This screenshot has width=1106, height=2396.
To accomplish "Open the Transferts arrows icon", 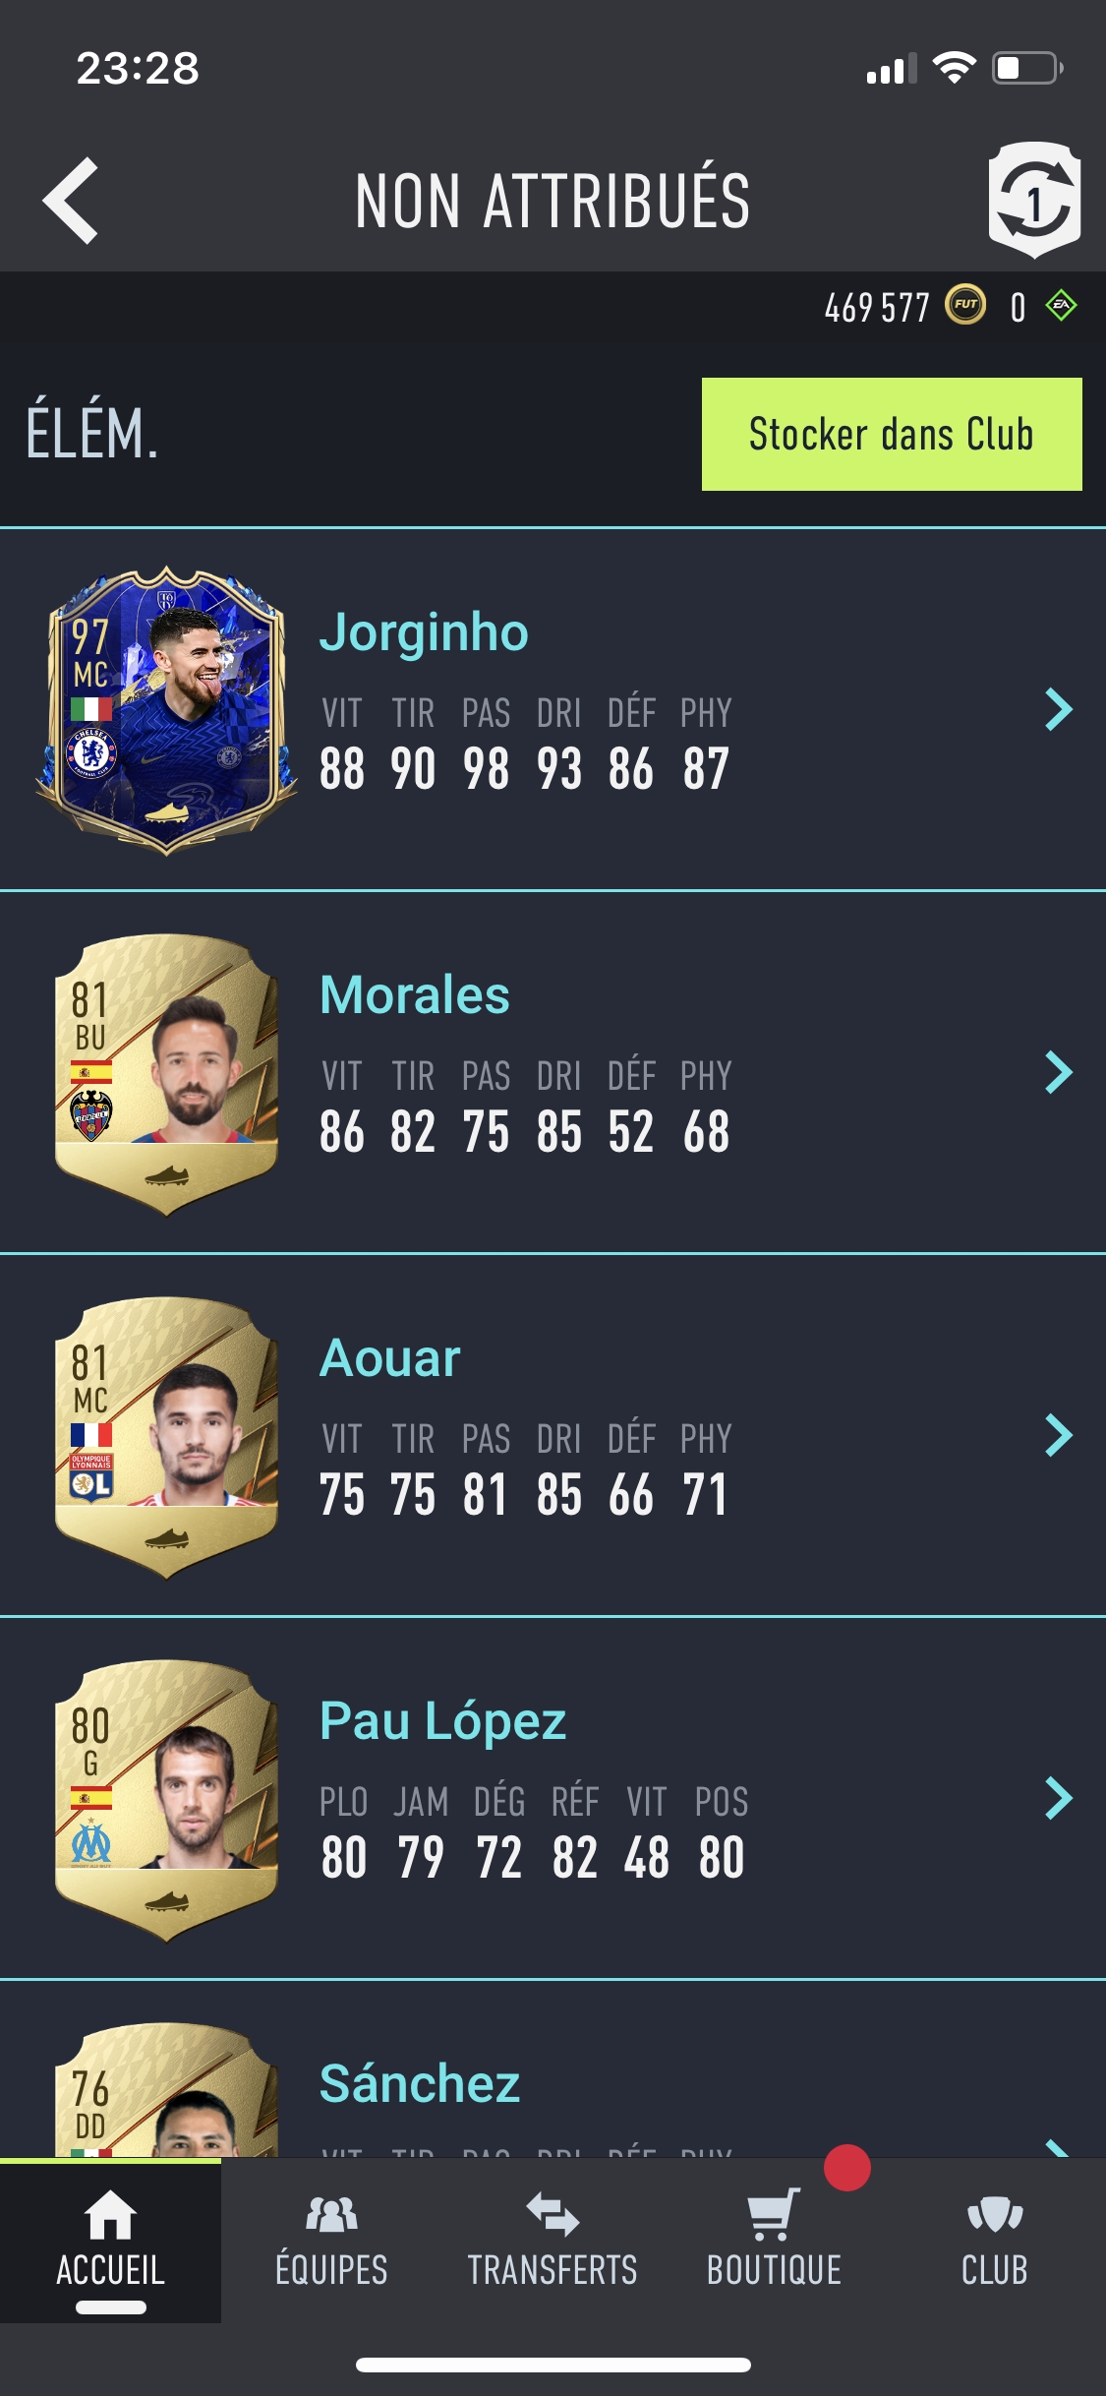I will click(x=553, y=2214).
